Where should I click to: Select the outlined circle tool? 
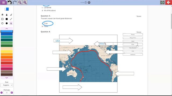[2, 23]
